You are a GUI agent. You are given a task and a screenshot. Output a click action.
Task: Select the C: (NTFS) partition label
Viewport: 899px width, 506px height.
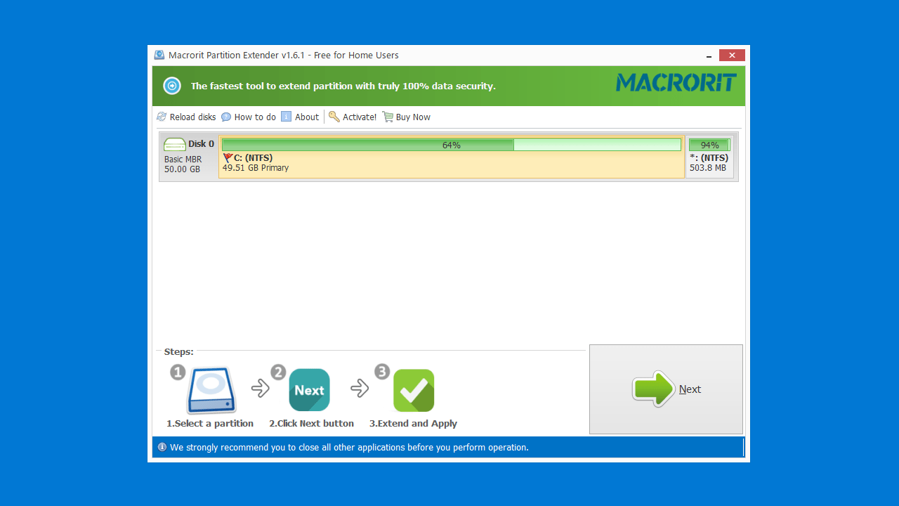click(x=254, y=158)
